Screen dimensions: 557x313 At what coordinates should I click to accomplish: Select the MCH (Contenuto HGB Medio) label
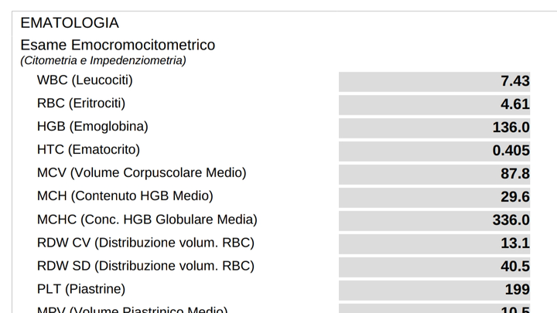tap(125, 196)
